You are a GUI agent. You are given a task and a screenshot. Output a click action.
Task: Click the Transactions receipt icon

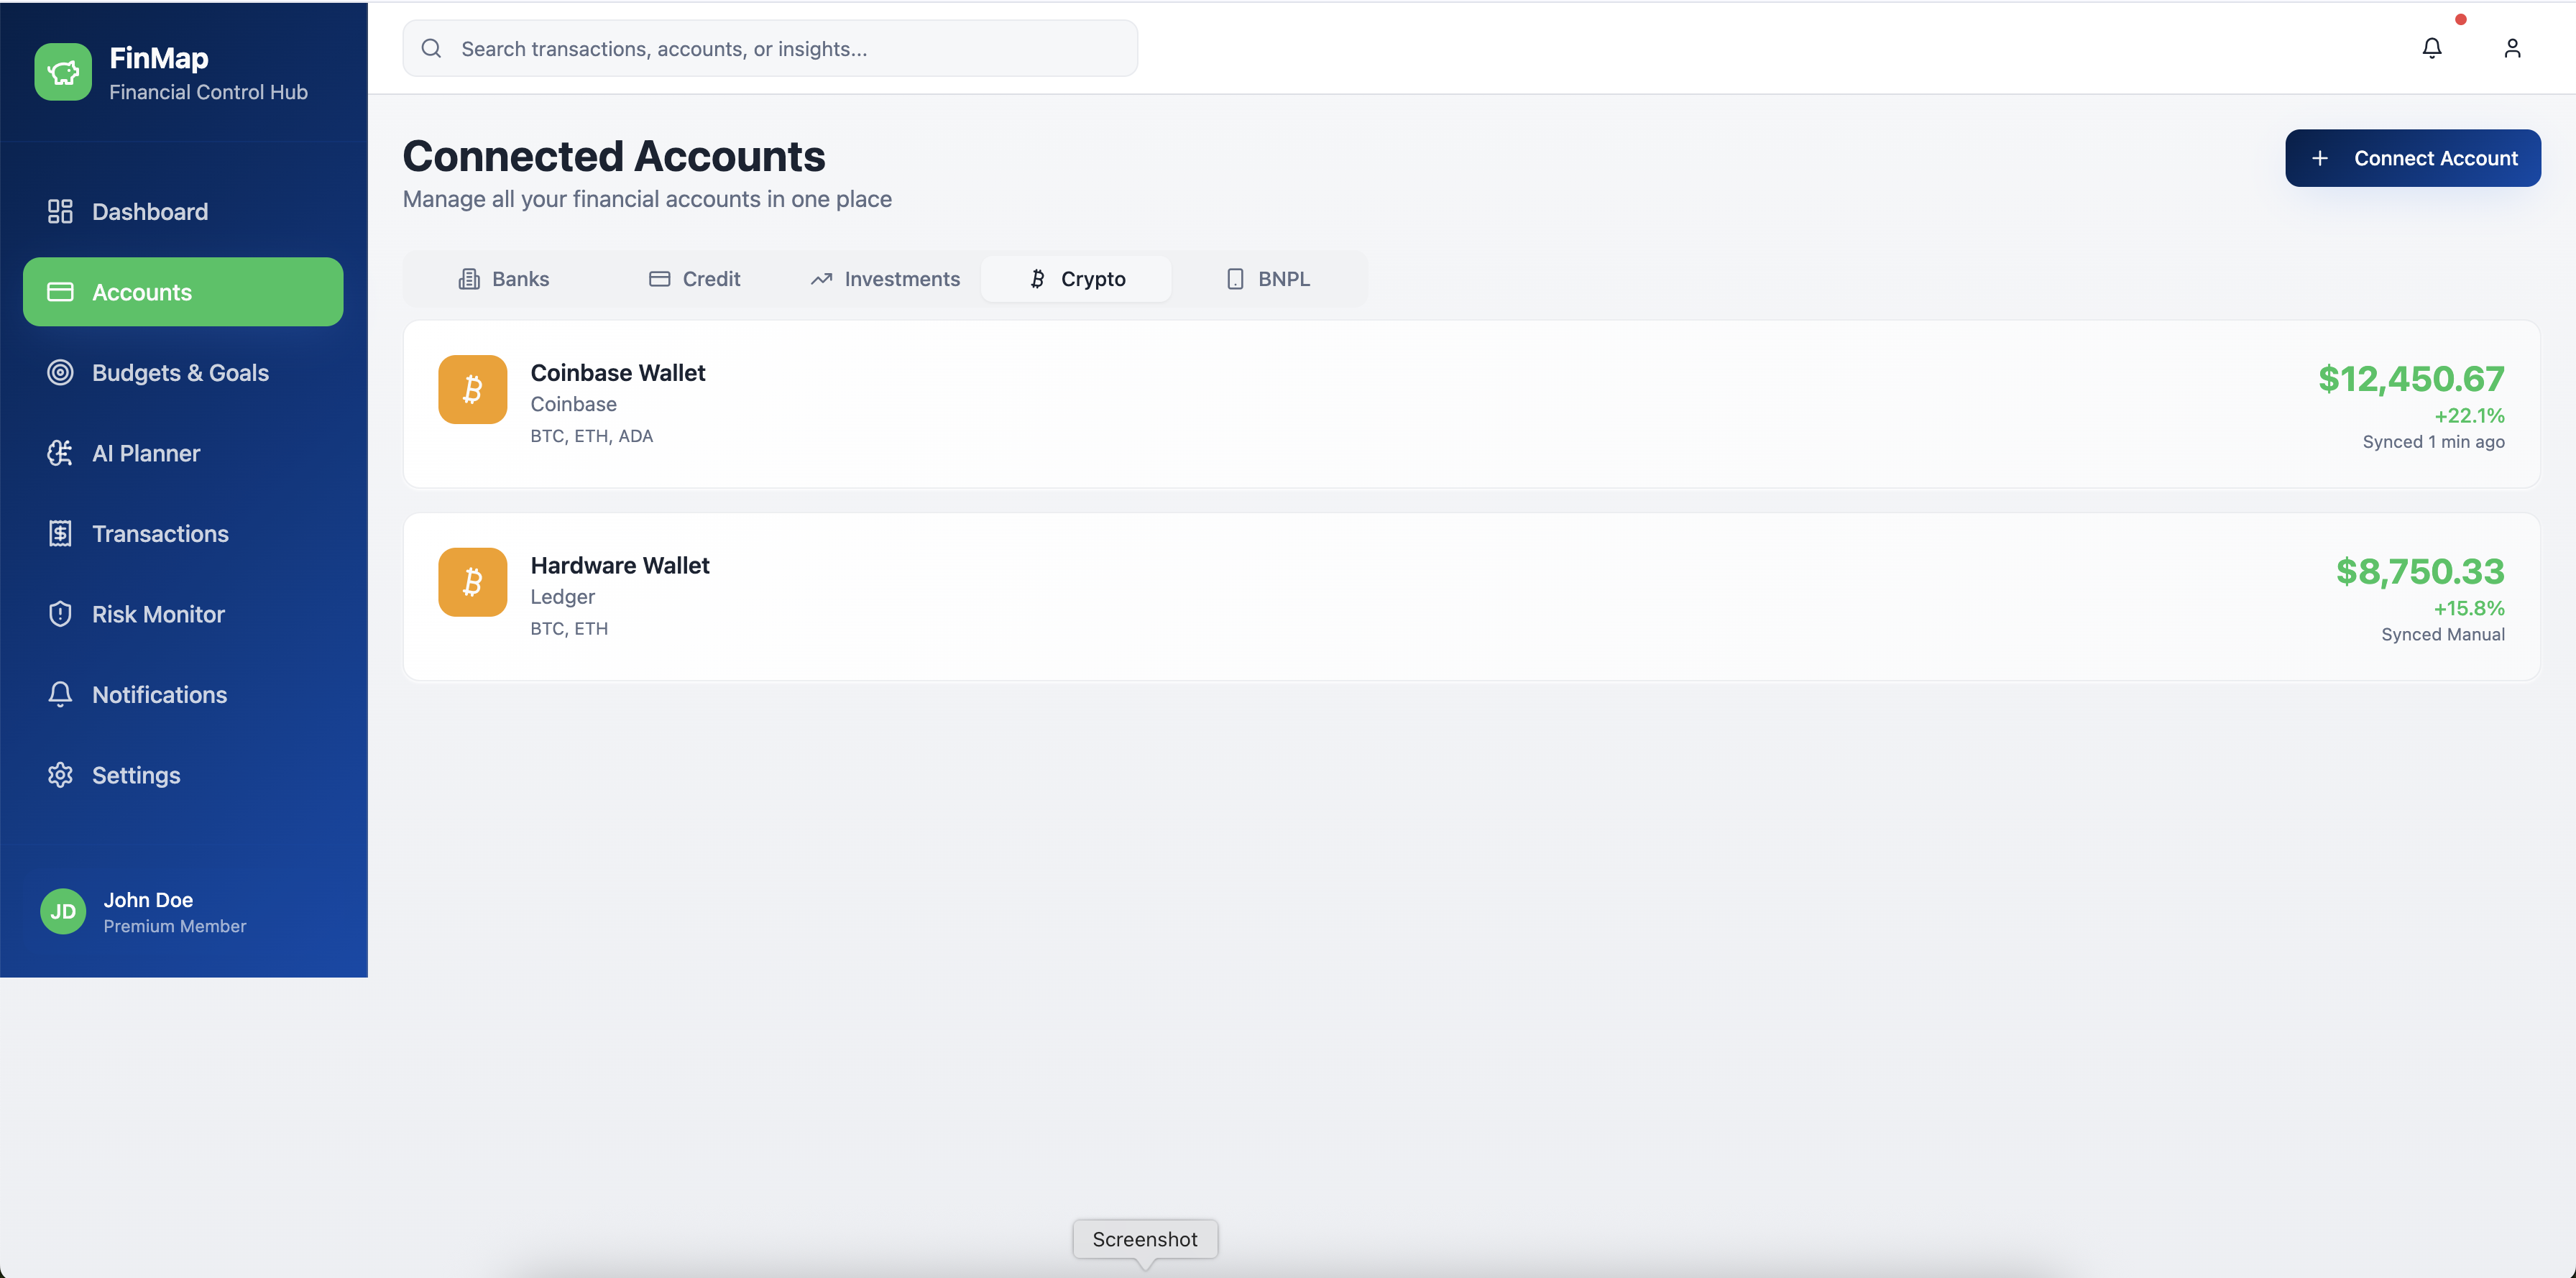(60, 533)
